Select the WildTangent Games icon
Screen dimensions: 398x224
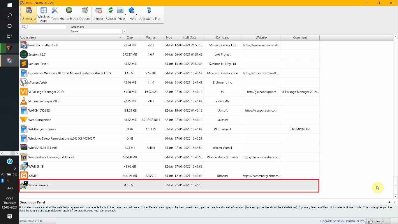click(x=24, y=129)
